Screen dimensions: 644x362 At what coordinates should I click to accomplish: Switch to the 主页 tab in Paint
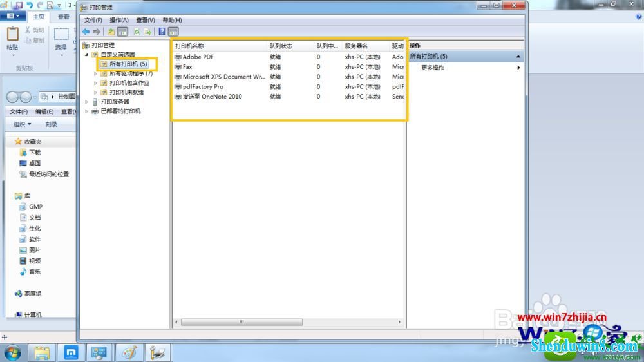tap(39, 17)
